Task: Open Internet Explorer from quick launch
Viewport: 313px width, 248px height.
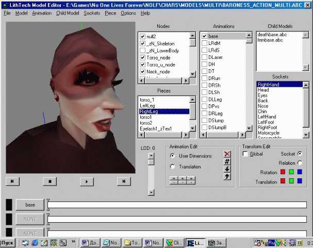Action: point(35,243)
